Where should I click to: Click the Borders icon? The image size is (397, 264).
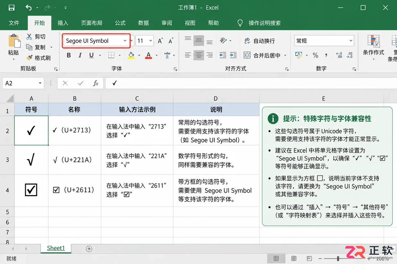[111, 55]
